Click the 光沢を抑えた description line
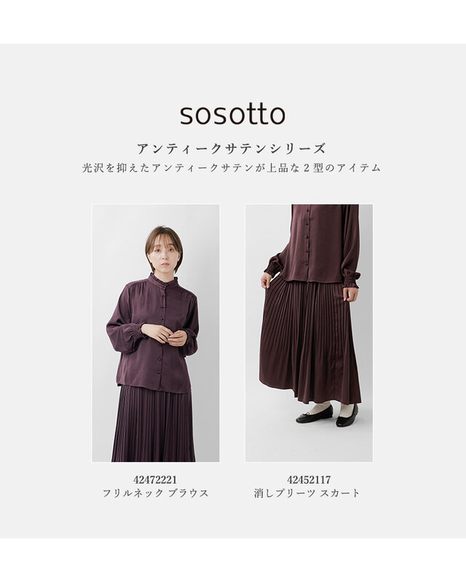 232,168
